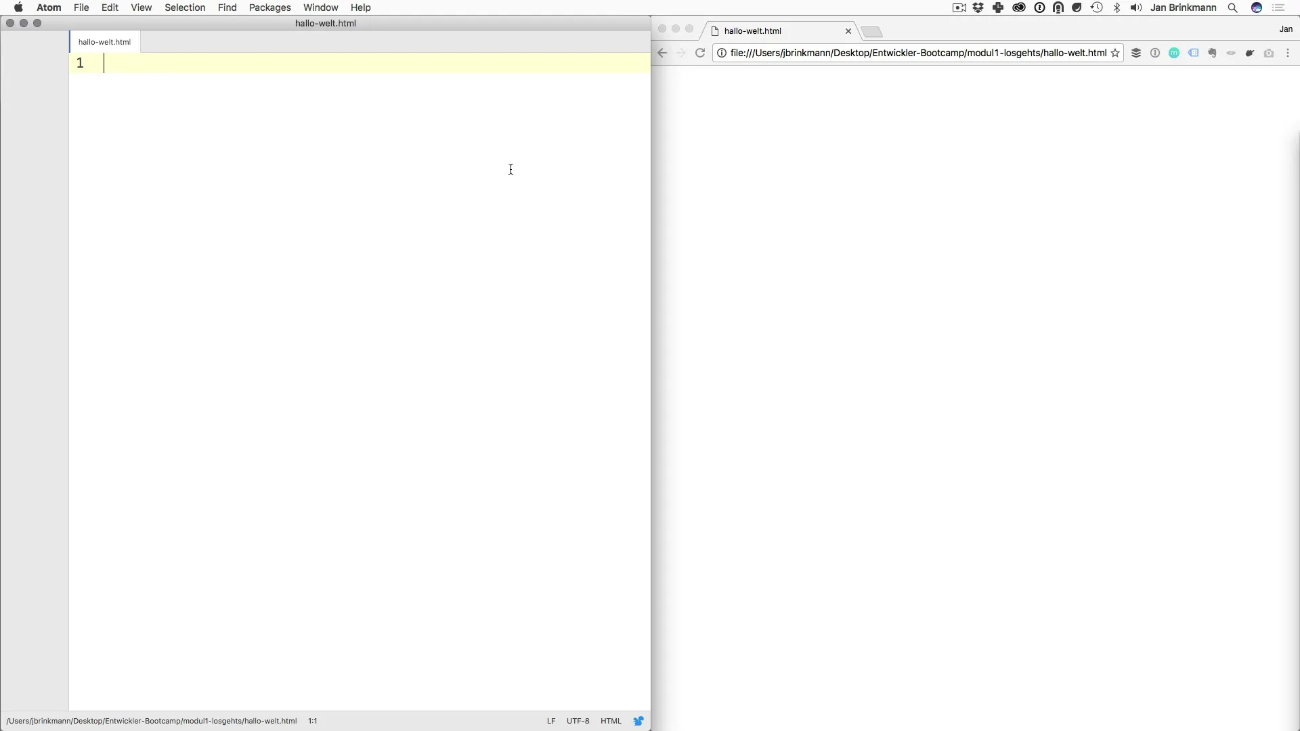The width and height of the screenshot is (1300, 731).
Task: Click the file path in Atom's status bar
Action: click(152, 721)
